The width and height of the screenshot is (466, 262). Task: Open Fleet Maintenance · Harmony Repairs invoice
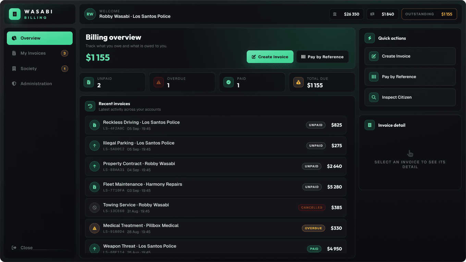[216, 187]
